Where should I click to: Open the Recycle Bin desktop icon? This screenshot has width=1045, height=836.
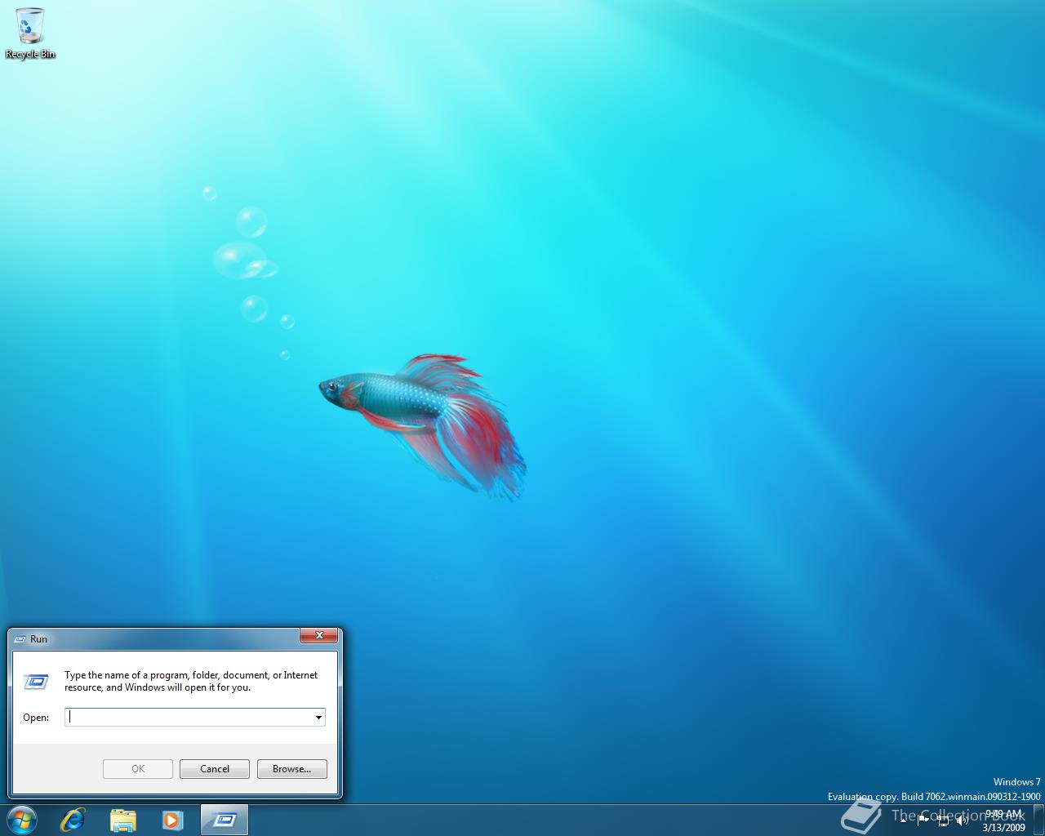[30, 33]
